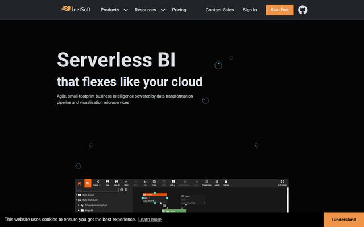Click 'that flexes like your cloud' subheading

click(130, 82)
